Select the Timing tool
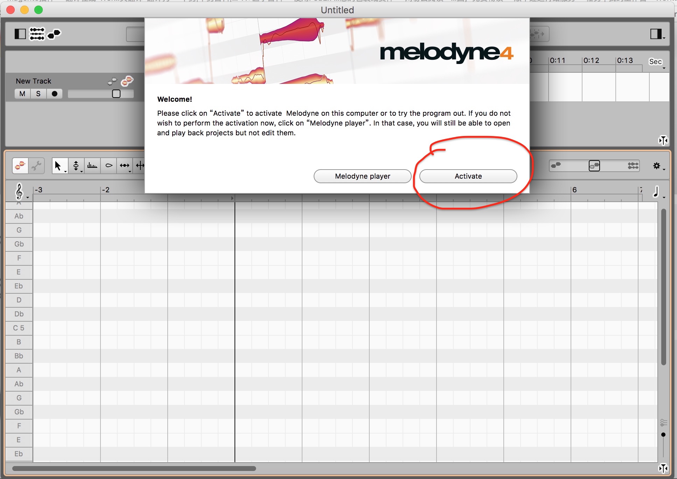This screenshot has width=677, height=479. click(x=125, y=165)
